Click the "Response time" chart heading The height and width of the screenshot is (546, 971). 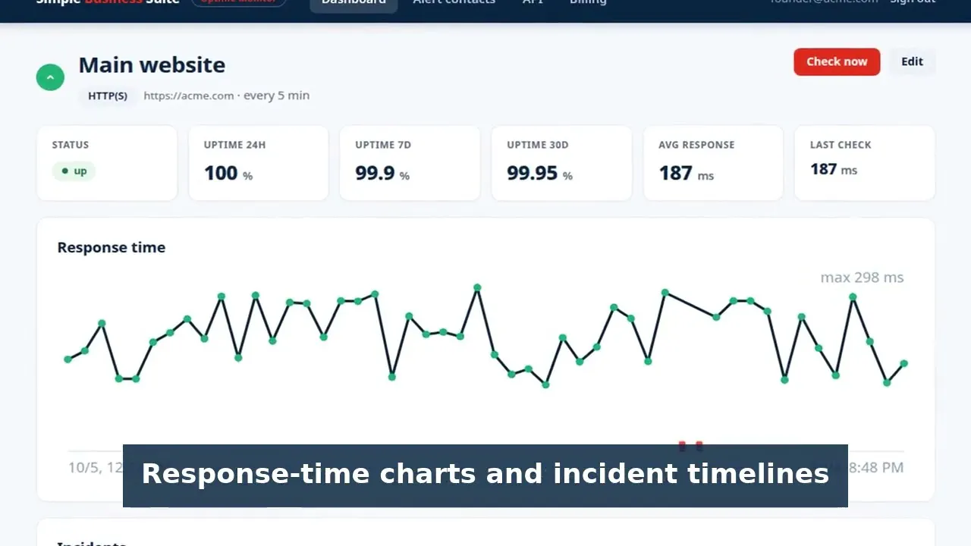coord(112,247)
